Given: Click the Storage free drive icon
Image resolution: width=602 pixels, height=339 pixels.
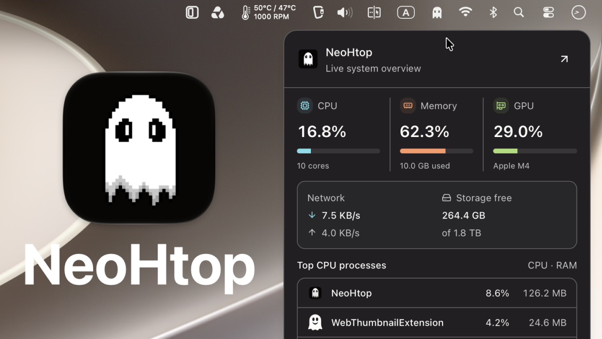Looking at the screenshot, I should pyautogui.click(x=446, y=198).
